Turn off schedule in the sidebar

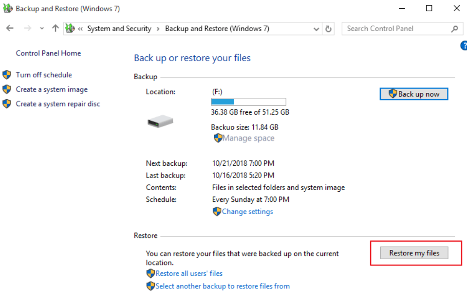click(44, 75)
